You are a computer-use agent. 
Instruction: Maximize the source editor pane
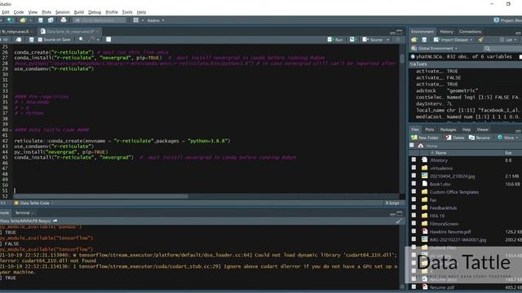pyautogui.click(x=400, y=32)
